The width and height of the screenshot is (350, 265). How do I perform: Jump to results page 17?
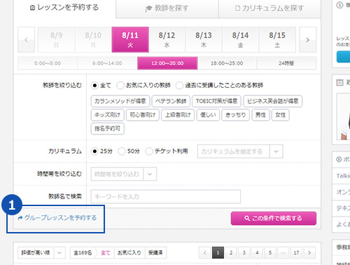pos(296,253)
